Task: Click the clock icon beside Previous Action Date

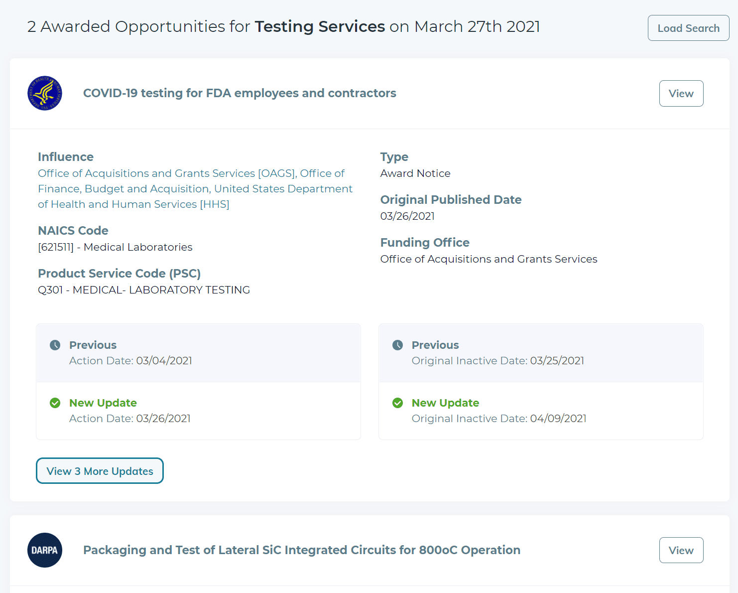Action: tap(55, 345)
